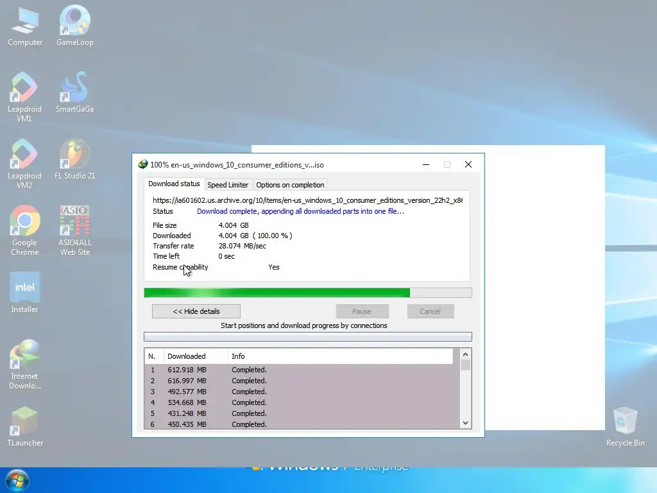Click the 28.074 MB/sec transfer rate value

coord(242,246)
